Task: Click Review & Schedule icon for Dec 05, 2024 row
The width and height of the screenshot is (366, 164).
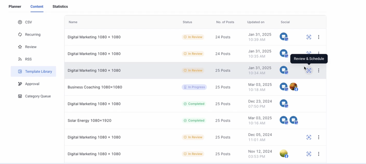Action: (x=309, y=137)
